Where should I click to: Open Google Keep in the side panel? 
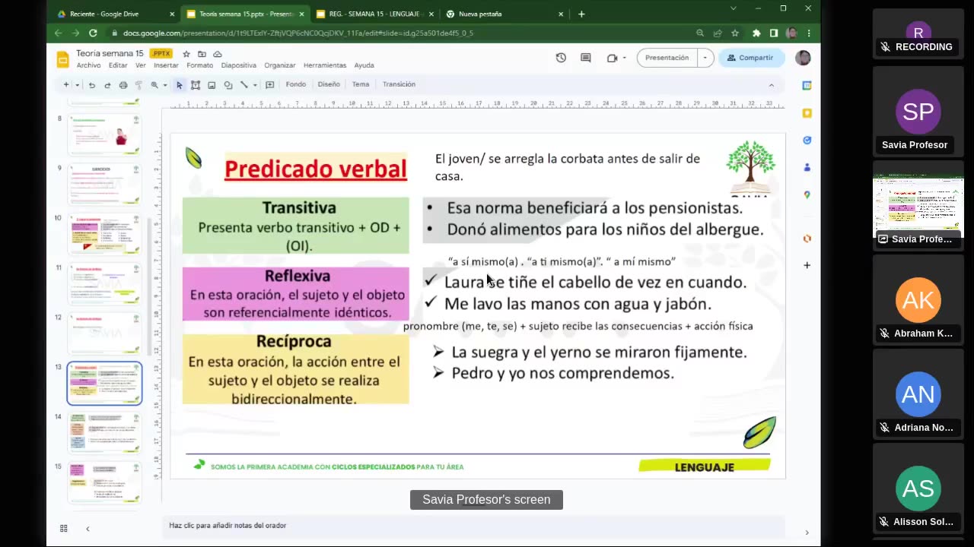click(807, 113)
